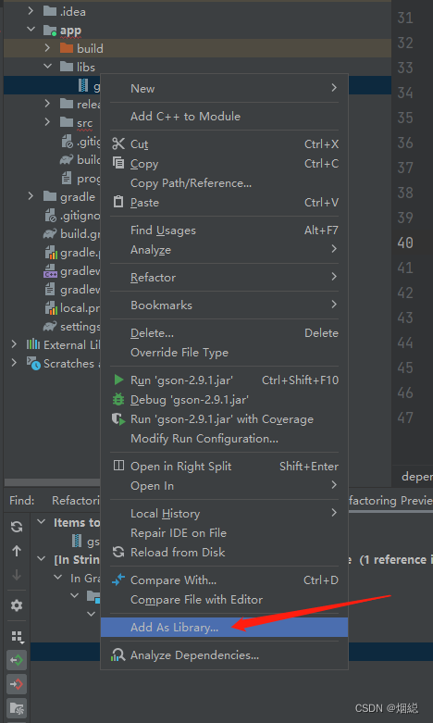Click the green Debug bug icon
The image size is (433, 723).
[x=118, y=399]
